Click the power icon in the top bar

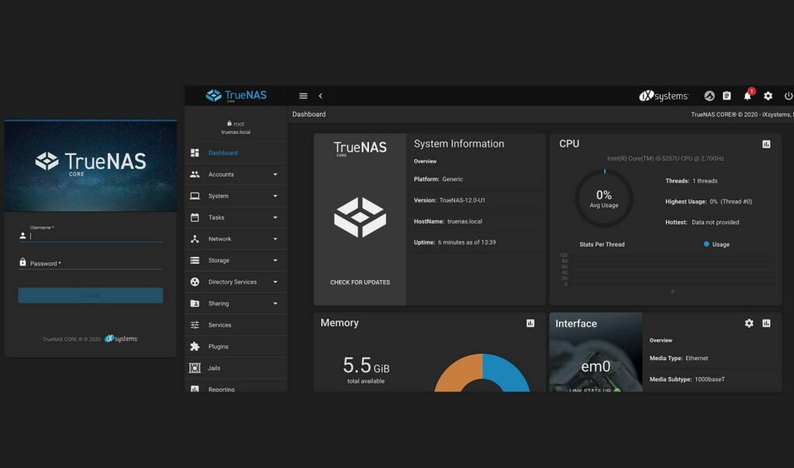(789, 95)
